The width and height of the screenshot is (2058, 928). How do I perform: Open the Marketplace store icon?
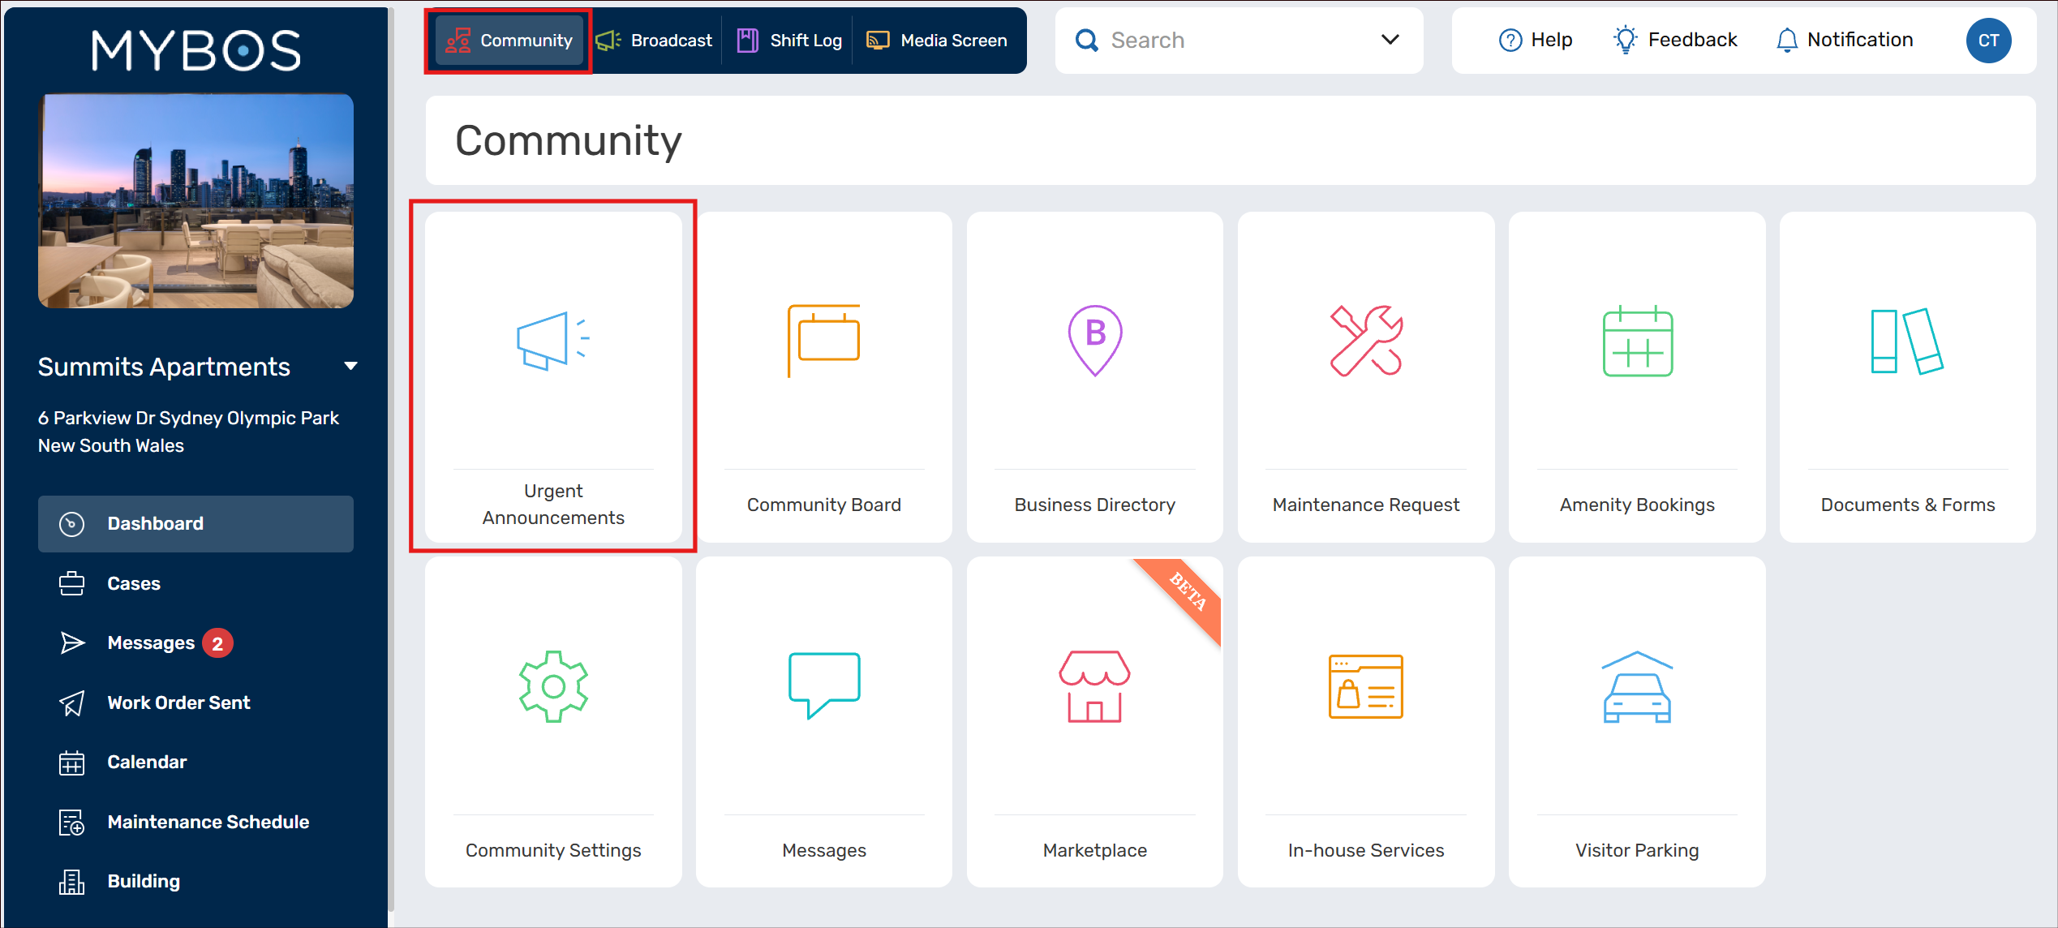tap(1094, 686)
